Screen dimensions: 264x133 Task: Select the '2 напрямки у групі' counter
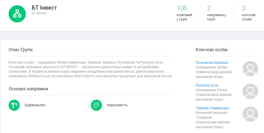216,13
